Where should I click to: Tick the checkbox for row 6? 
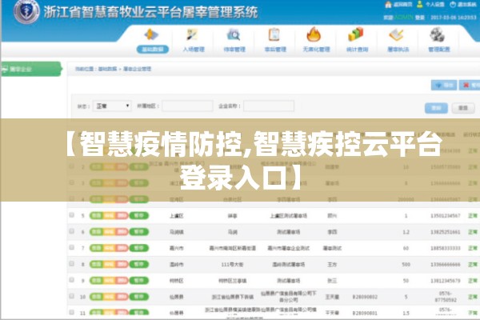(x=72, y=231)
